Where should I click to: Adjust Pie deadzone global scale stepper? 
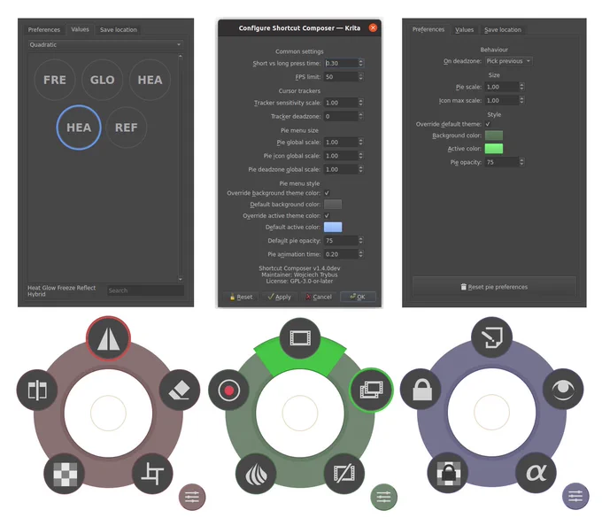[x=360, y=169]
